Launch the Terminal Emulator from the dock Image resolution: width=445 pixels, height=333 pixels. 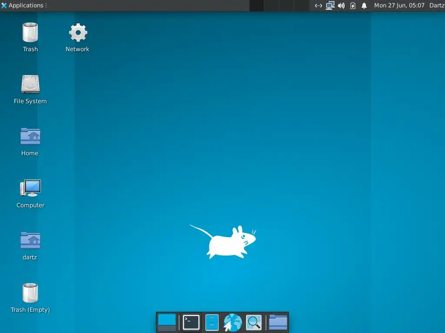191,322
